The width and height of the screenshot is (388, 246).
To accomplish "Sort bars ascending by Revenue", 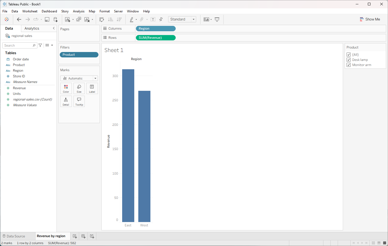I will click(x=110, y=19).
